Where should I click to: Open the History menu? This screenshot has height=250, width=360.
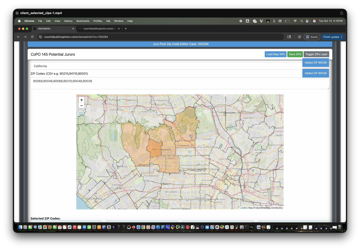pos(68,21)
